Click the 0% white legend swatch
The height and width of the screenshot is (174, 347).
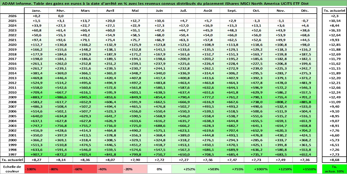[159, 169]
